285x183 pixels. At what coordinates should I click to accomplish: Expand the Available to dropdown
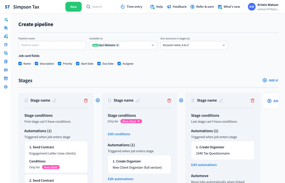[x=153, y=45]
